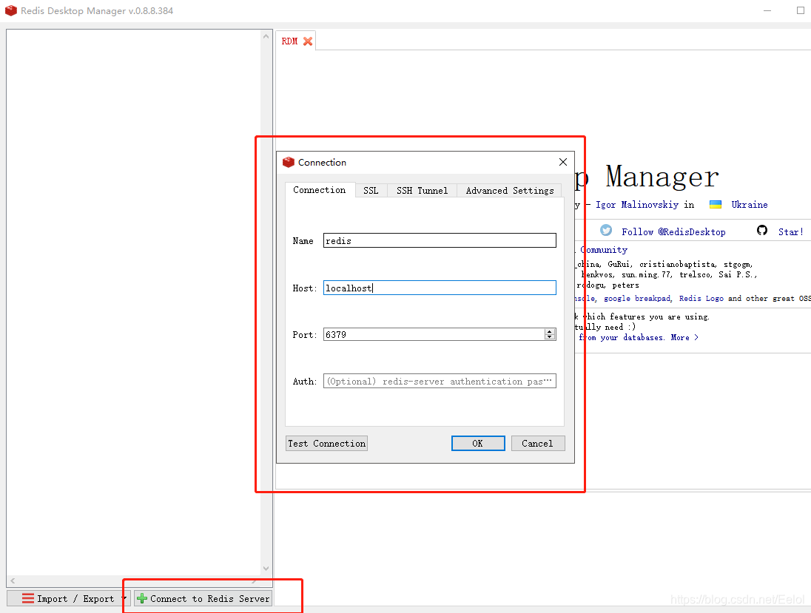The width and height of the screenshot is (811, 613).
Task: Click the red hamburger Import/Export icon
Action: point(28,598)
